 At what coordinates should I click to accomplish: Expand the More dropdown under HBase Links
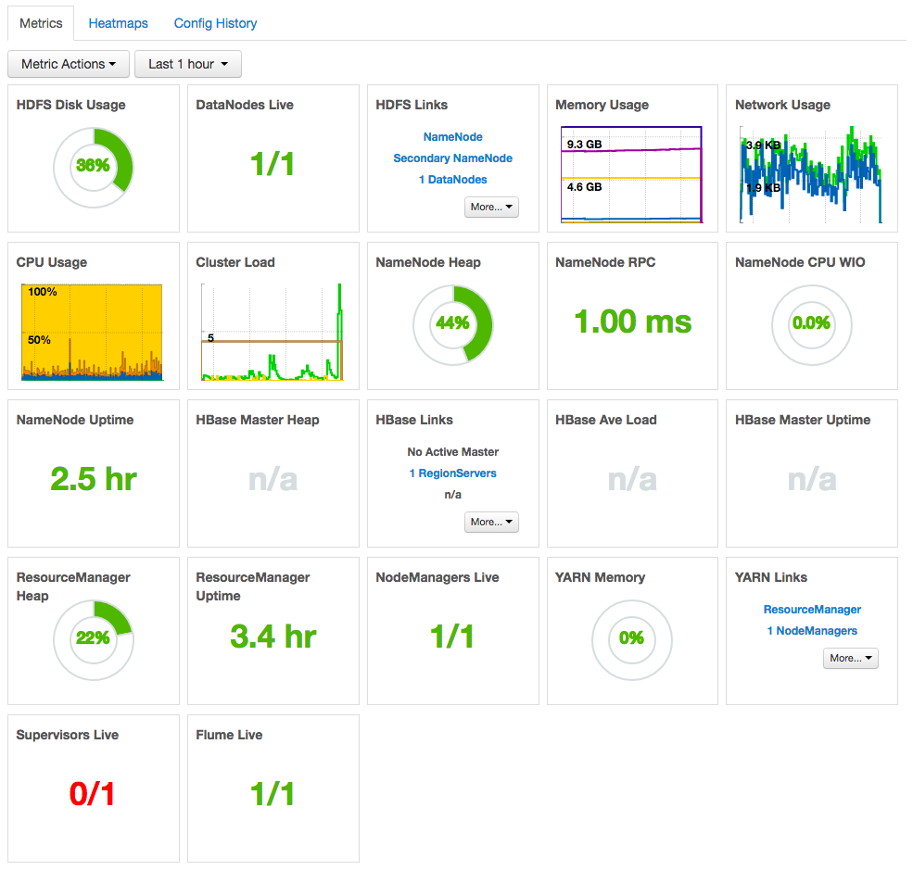point(491,522)
